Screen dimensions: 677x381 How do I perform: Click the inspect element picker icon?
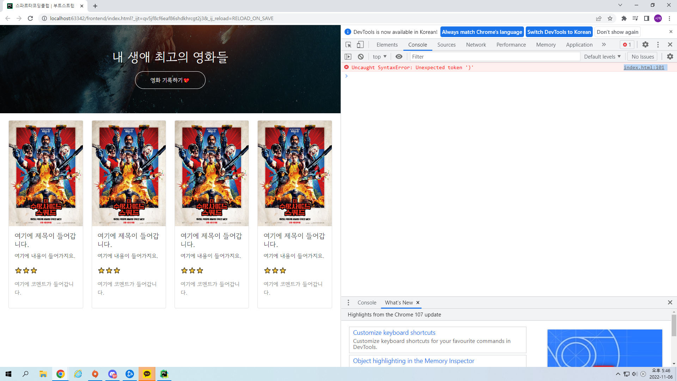[348, 45]
